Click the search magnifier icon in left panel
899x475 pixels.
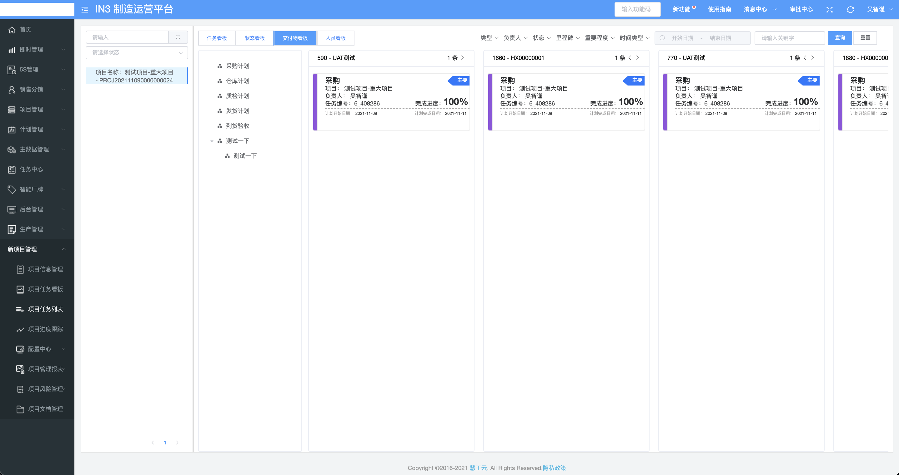coord(178,37)
